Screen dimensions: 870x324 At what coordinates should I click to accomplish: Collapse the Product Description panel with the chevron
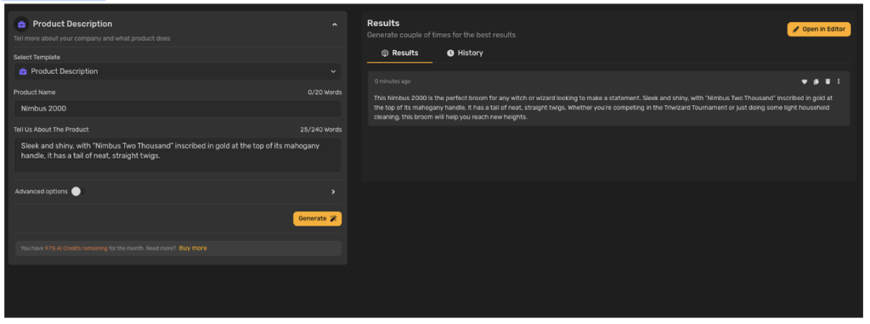tap(334, 25)
